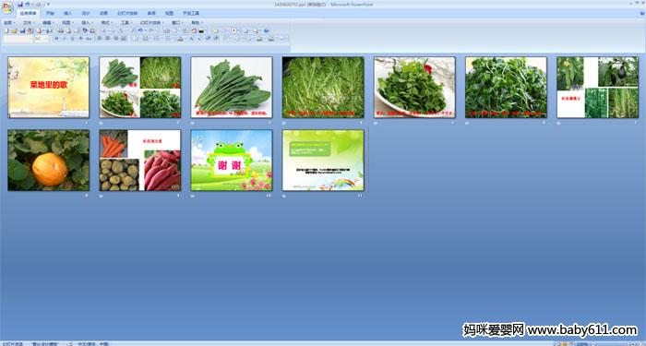The image size is (646, 346).
Task: Open the round Office button menu
Action: click(x=7, y=7)
